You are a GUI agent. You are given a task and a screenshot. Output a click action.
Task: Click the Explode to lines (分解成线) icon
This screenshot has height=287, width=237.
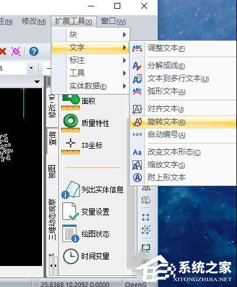tap(137, 66)
